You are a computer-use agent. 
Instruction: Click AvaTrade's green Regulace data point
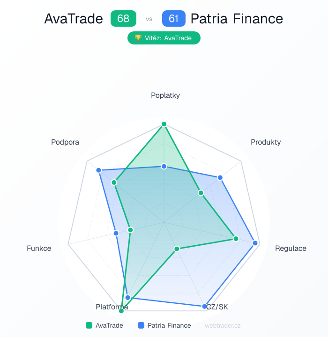[x=236, y=239]
